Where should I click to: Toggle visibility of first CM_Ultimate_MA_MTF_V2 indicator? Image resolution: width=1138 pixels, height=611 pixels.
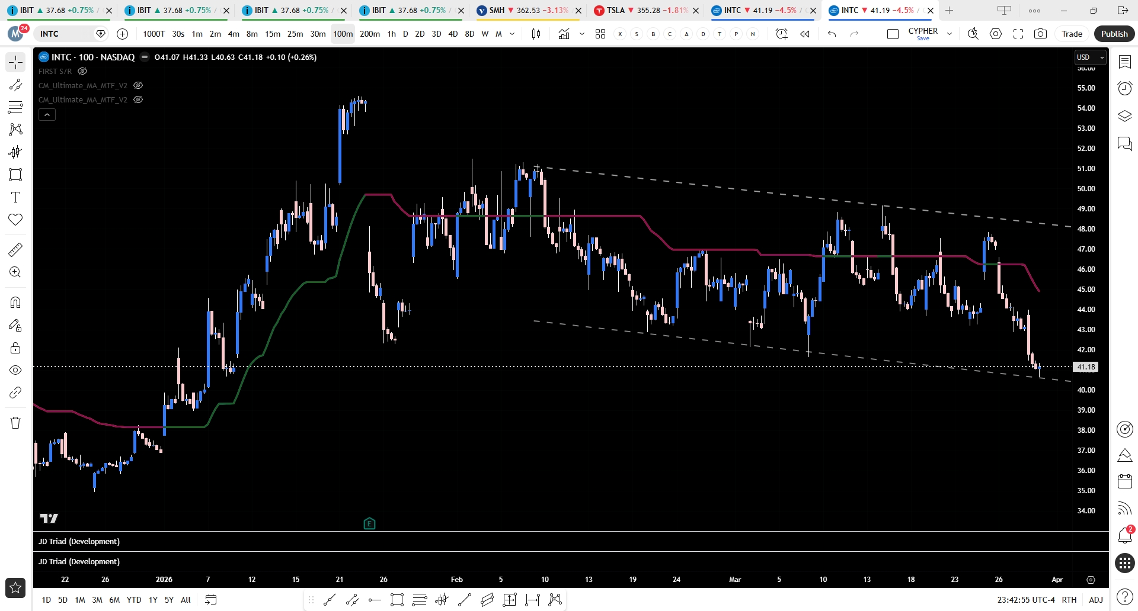(x=138, y=85)
